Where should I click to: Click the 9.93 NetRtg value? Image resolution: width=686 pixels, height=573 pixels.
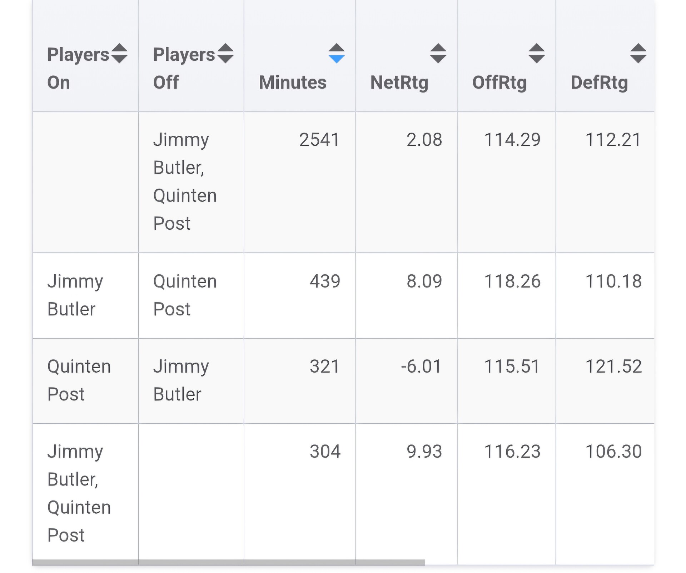(424, 452)
